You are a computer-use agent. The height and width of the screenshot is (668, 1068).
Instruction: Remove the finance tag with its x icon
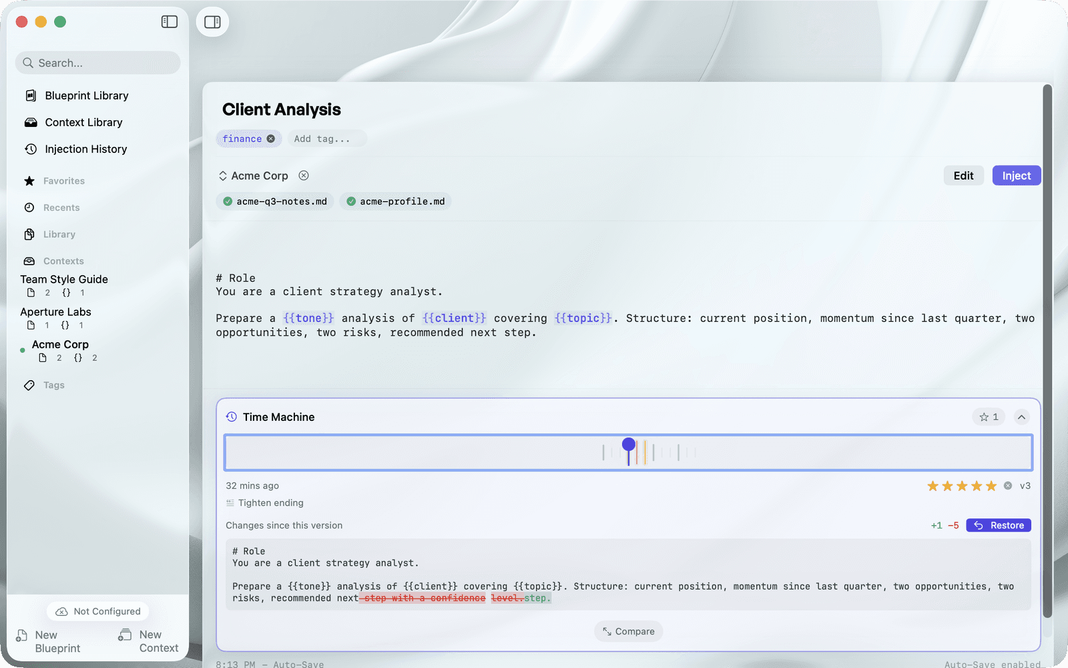(271, 139)
